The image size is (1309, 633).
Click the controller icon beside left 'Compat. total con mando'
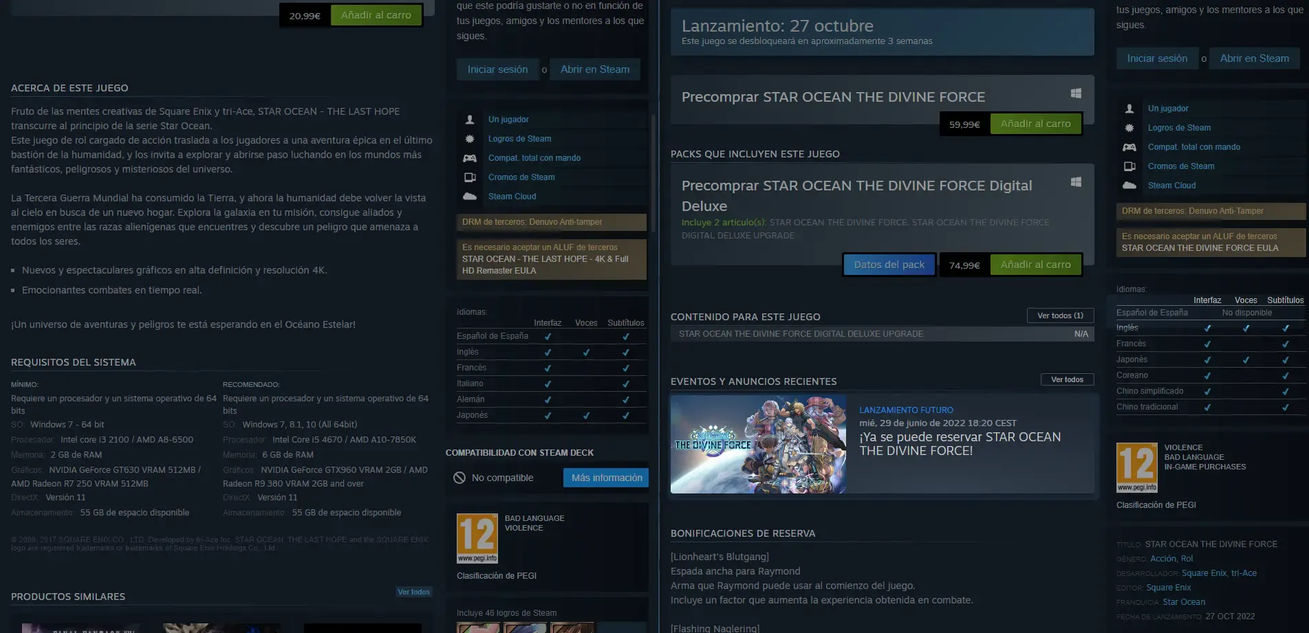pos(470,158)
